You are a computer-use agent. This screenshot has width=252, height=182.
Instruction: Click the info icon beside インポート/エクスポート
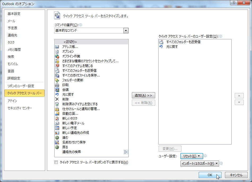click(x=221, y=163)
